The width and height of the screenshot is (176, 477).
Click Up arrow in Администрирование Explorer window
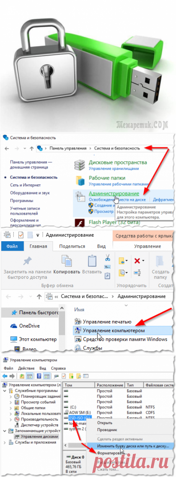pyautogui.click(x=39, y=296)
